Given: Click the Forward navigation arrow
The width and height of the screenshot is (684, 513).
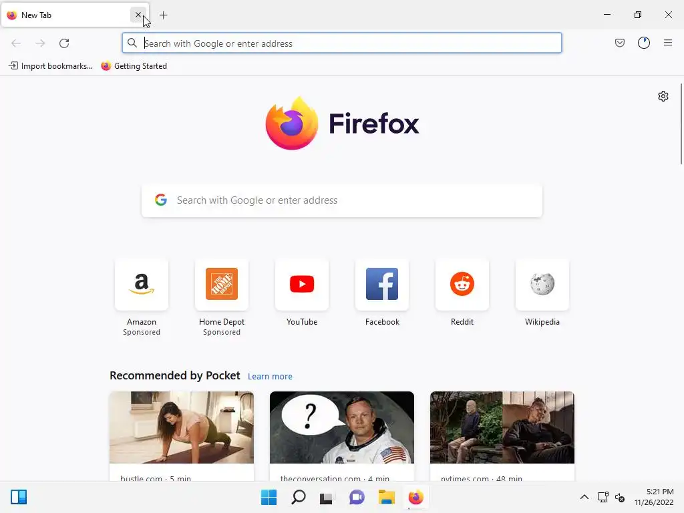Looking at the screenshot, I should click(40, 43).
